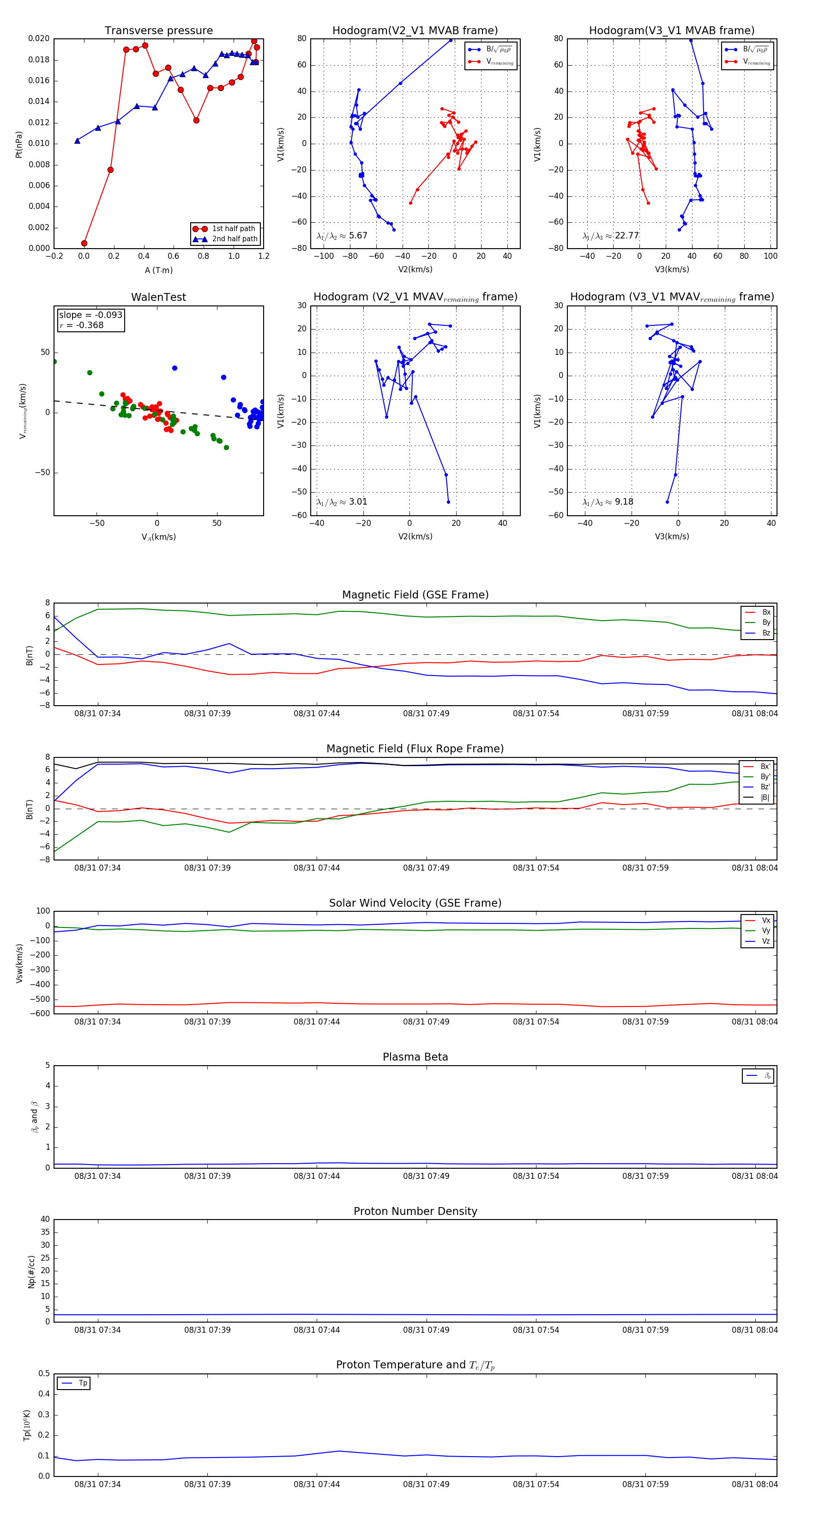Select the "Hodogram(V2_V1 MVAB frame)" title

pyautogui.click(x=415, y=31)
